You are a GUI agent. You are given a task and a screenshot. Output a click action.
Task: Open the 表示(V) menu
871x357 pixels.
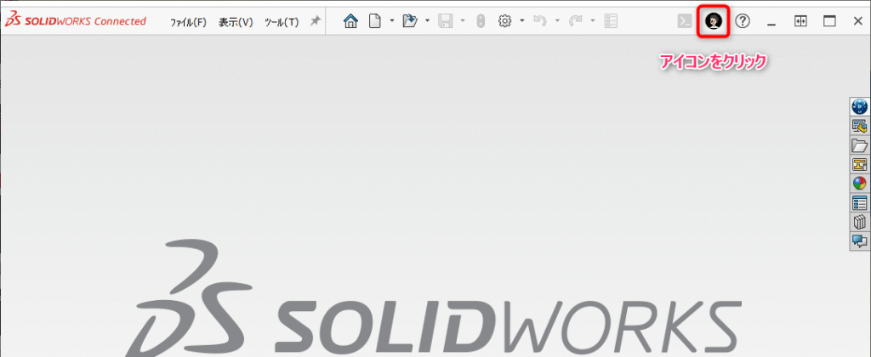pos(236,22)
